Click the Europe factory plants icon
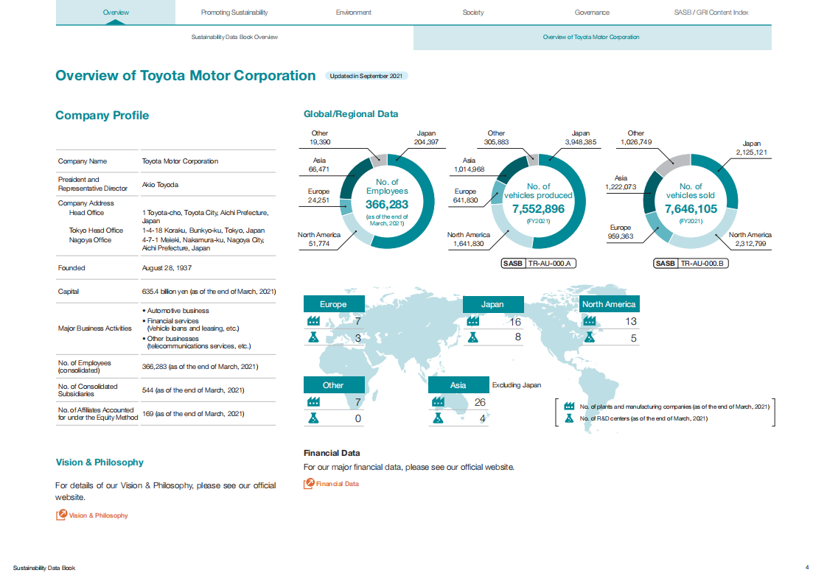 (x=314, y=322)
